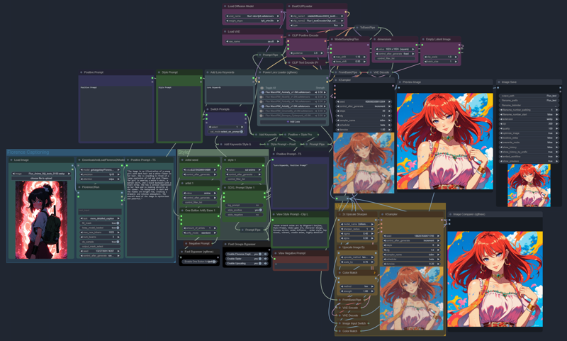
Task: Click the DualCLIPLoader node collapse dot
Action: pos(289,6)
